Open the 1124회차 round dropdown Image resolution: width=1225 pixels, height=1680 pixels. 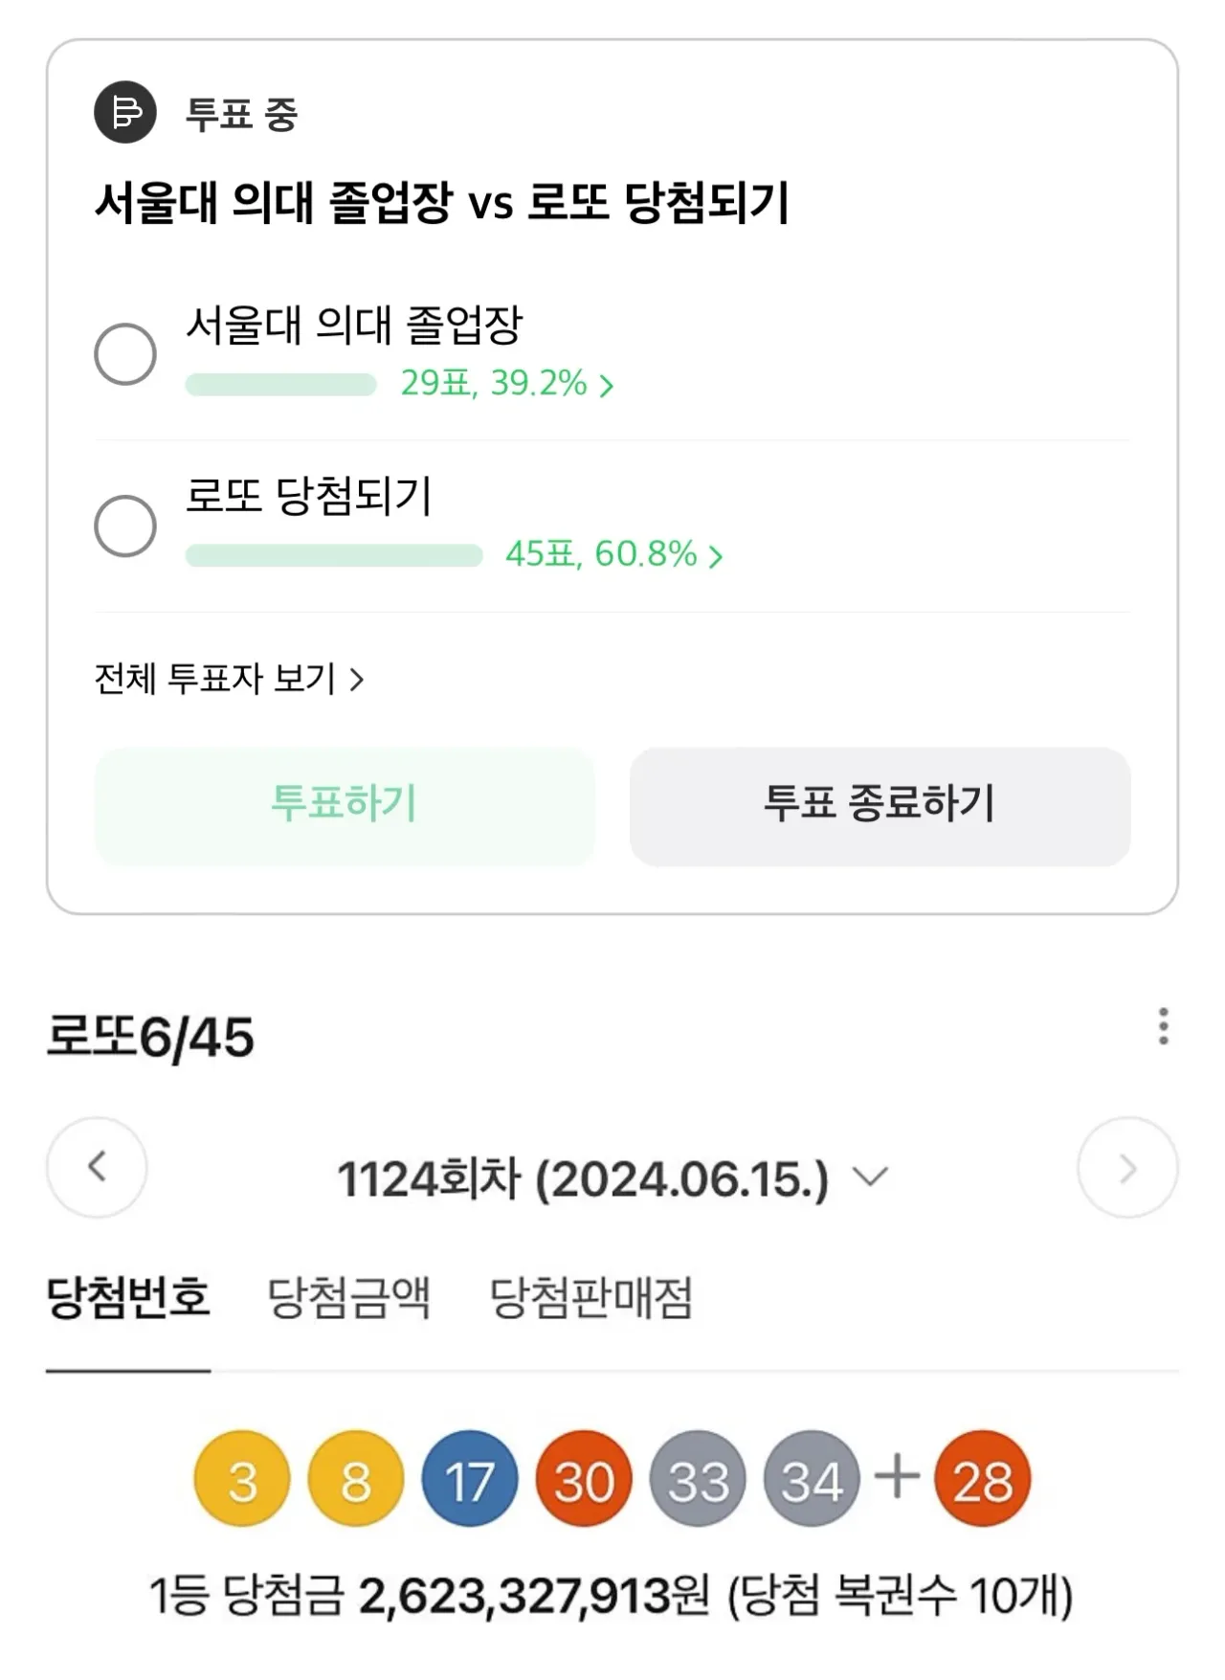point(612,1178)
